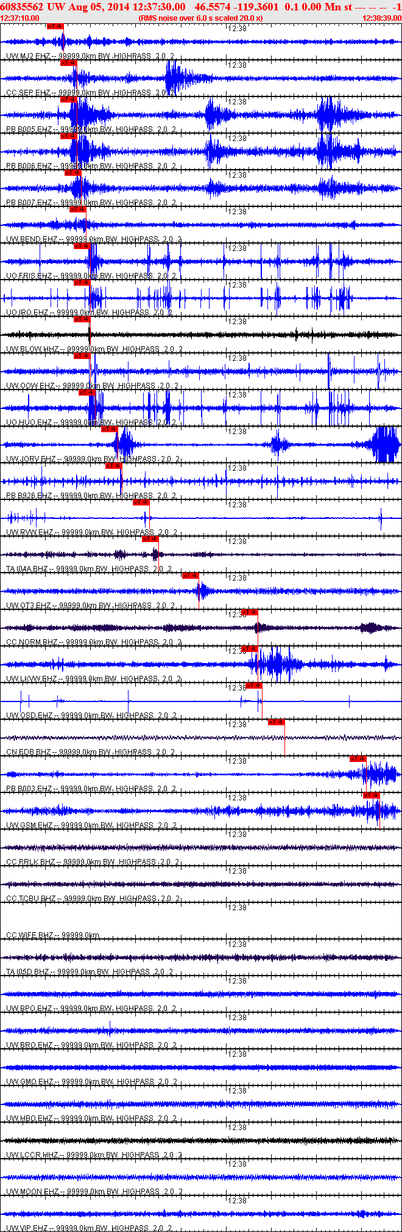Click the pick marker on UW.JORV trace
Image resolution: width=402 pixels, height=1232 pixels.
pyautogui.click(x=109, y=429)
